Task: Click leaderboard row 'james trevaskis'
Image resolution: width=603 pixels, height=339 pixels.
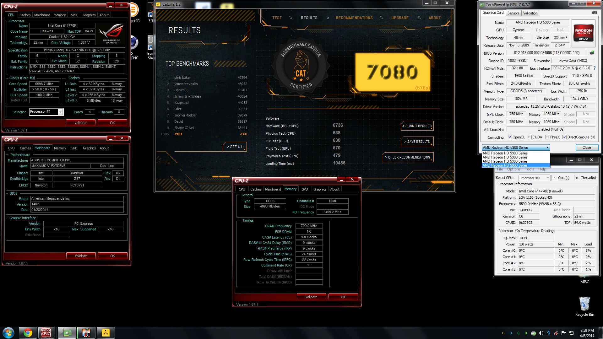Action: pos(207,84)
